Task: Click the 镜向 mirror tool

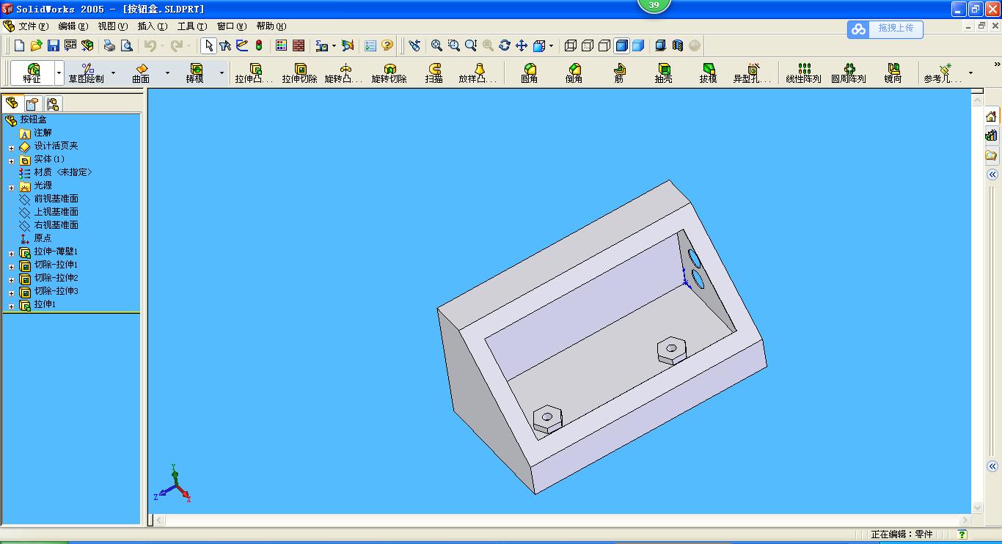Action: pyautogui.click(x=893, y=73)
